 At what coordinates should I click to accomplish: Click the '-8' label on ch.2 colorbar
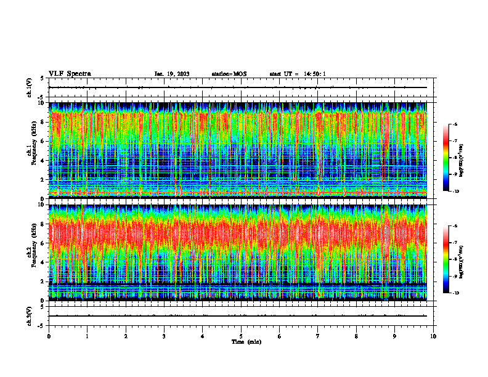tap(455, 259)
